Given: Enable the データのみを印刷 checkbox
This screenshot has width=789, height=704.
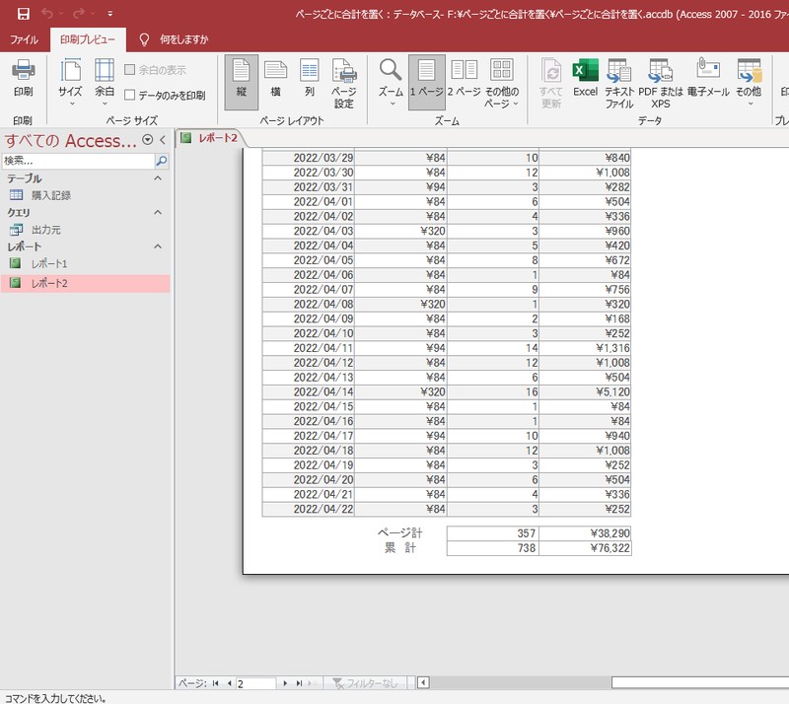Looking at the screenshot, I should tap(129, 95).
